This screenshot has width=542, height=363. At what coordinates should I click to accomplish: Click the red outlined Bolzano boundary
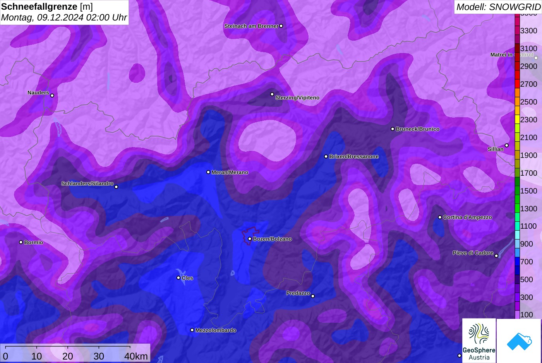(250, 236)
